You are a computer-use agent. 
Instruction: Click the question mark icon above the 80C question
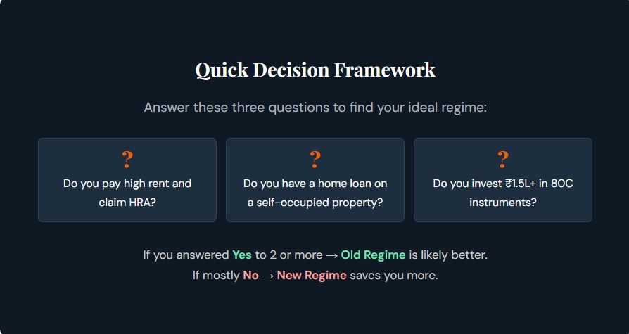click(x=503, y=160)
